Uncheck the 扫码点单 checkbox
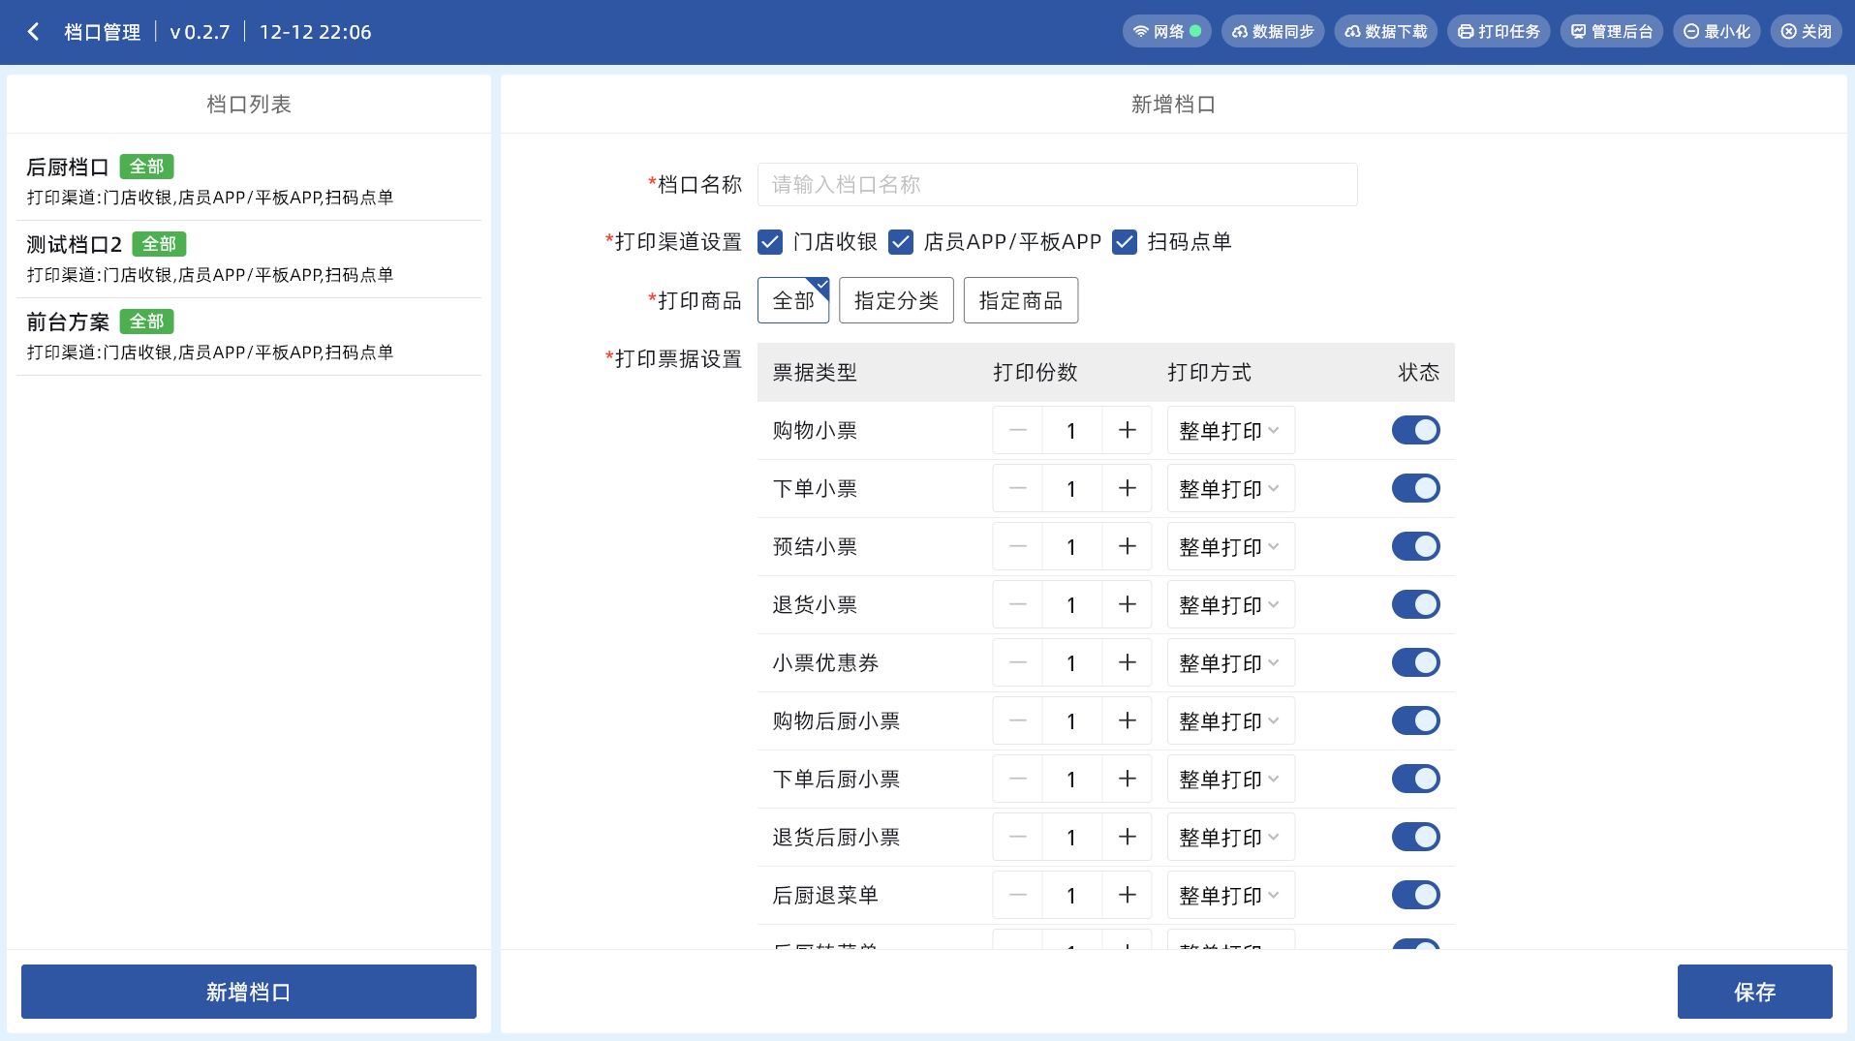The height and width of the screenshot is (1041, 1855). [1124, 242]
